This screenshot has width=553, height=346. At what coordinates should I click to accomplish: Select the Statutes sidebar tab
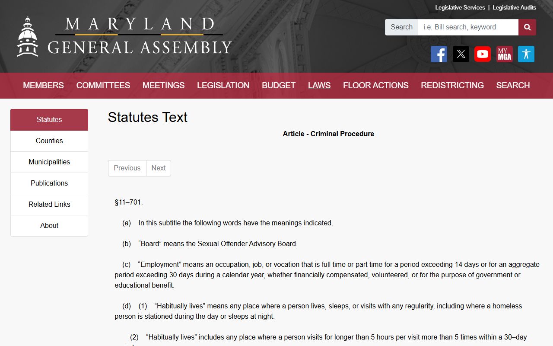[49, 120]
